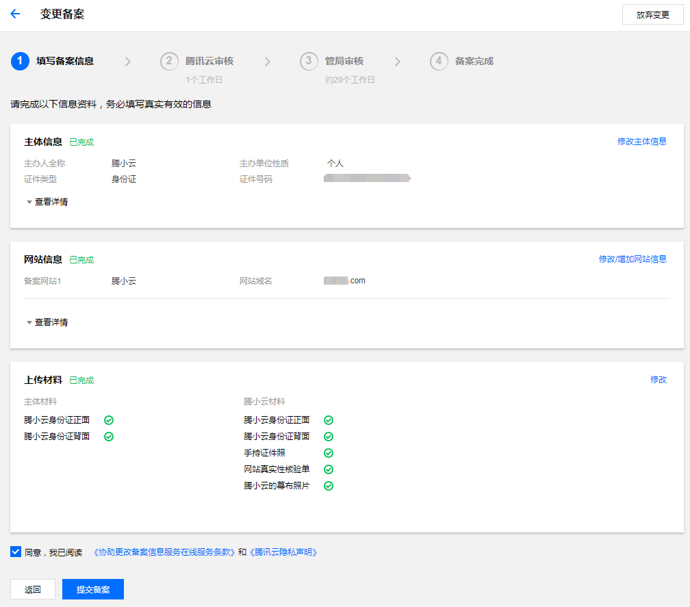Click check icon beside 网站真实性核验单

(329, 469)
